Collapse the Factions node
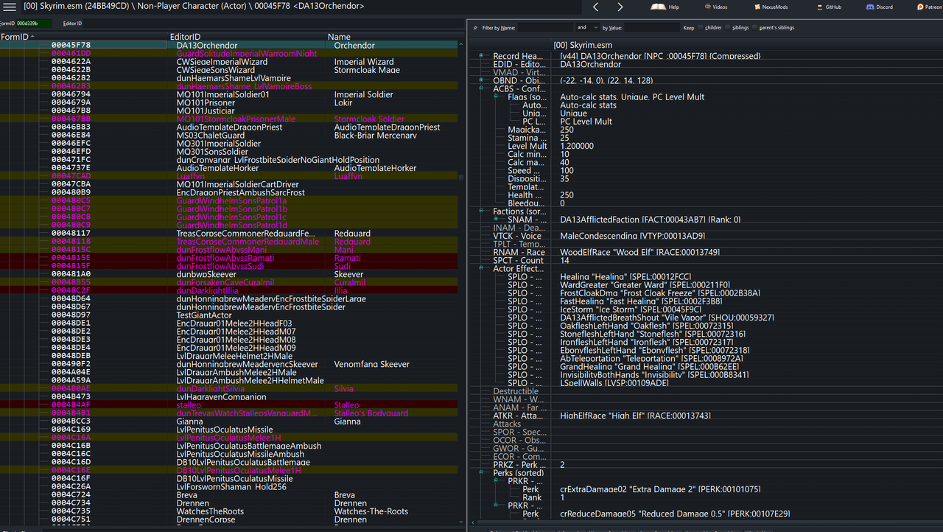The width and height of the screenshot is (943, 532). tap(481, 211)
